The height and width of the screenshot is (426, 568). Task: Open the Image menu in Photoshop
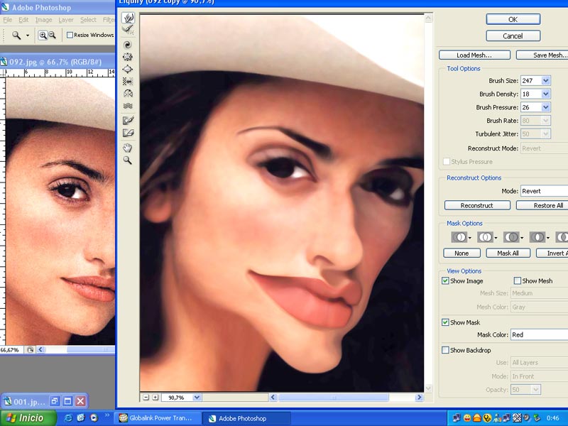pos(43,20)
